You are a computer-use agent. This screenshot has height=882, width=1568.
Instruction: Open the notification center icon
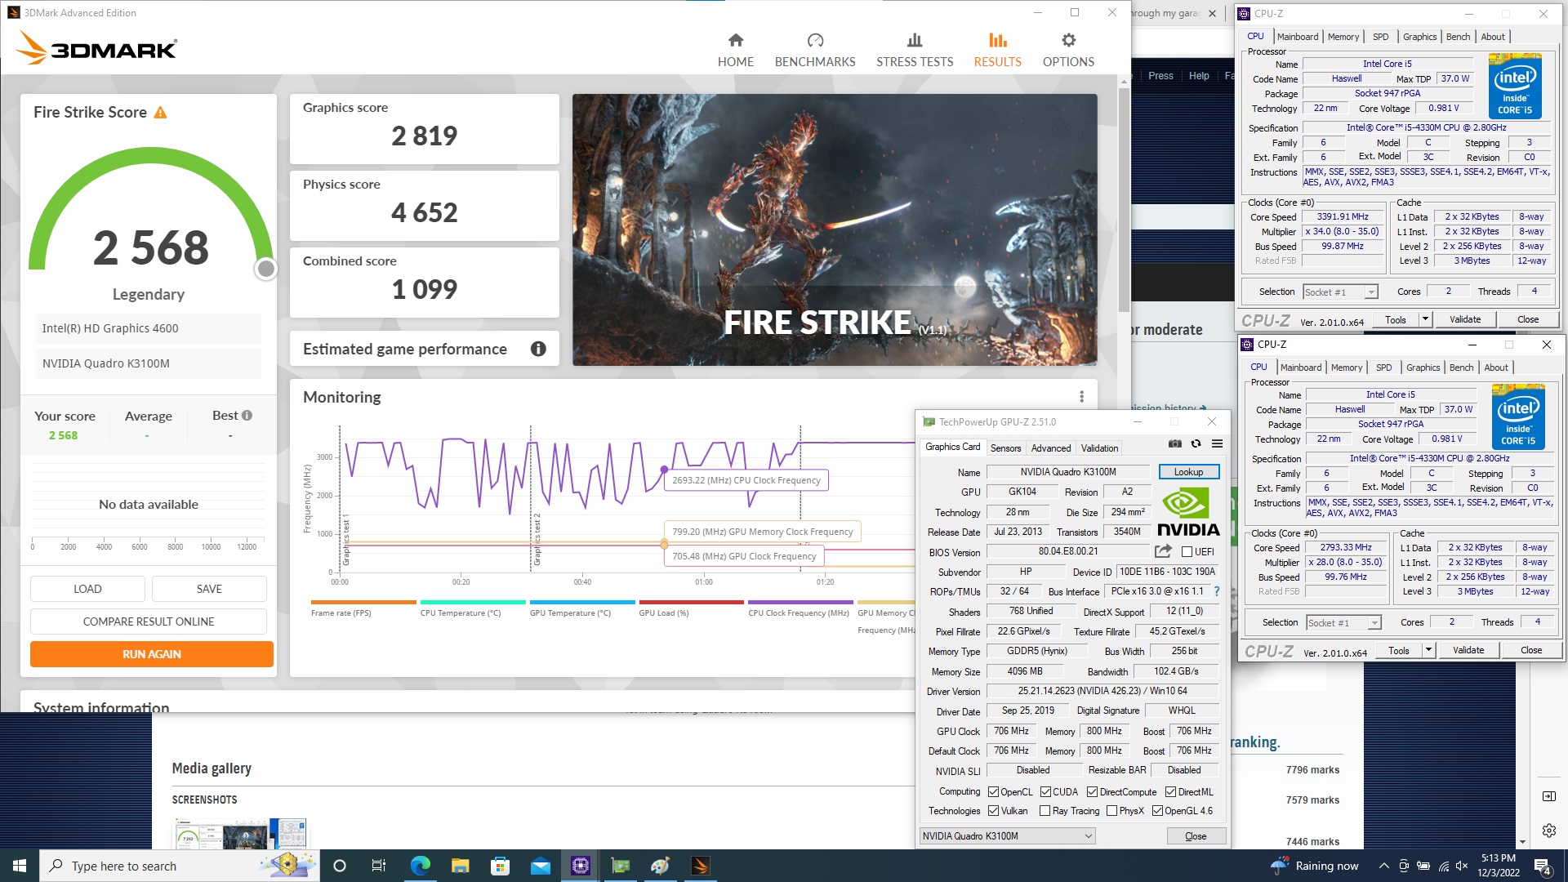(x=1543, y=866)
